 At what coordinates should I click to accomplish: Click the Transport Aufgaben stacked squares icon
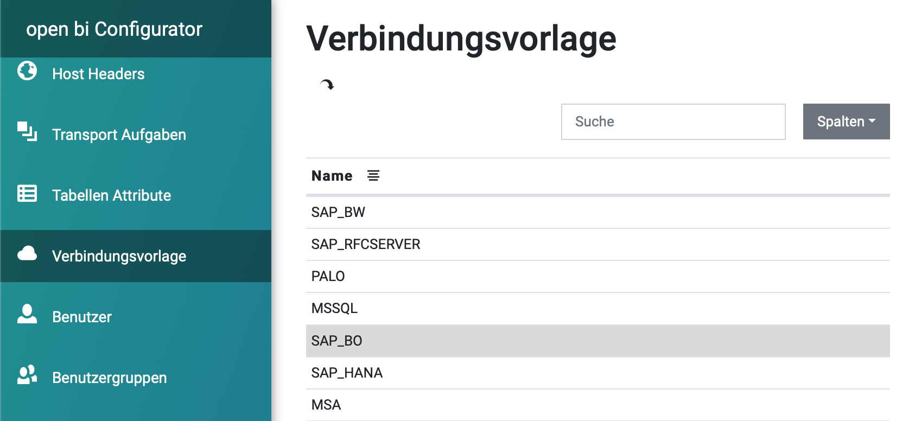[27, 132]
